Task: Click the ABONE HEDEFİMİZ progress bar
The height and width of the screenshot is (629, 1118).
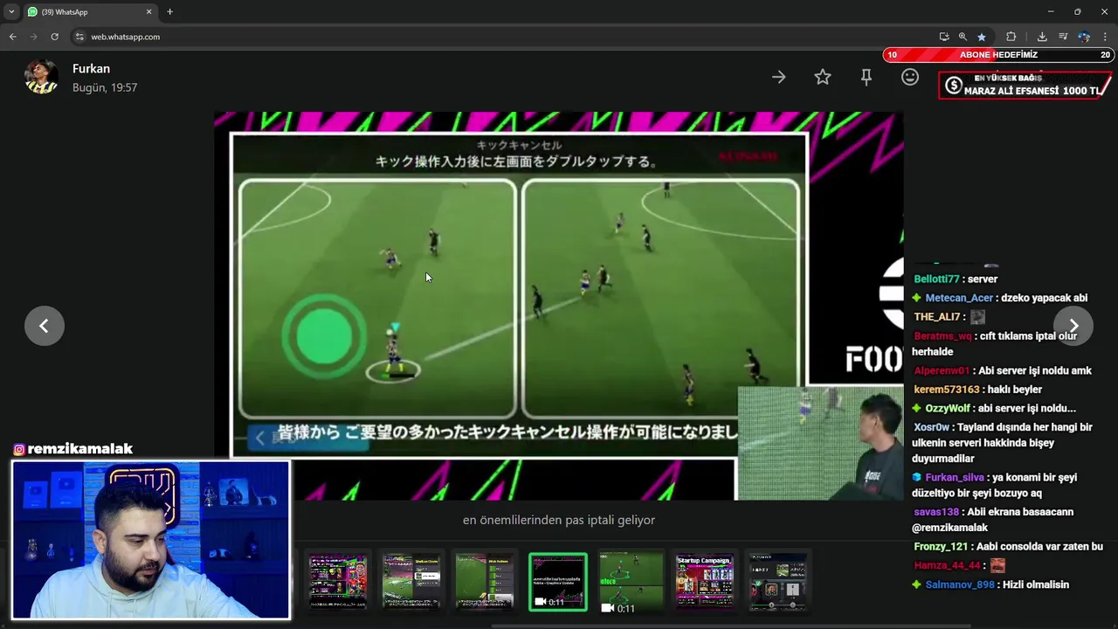Action: (998, 55)
